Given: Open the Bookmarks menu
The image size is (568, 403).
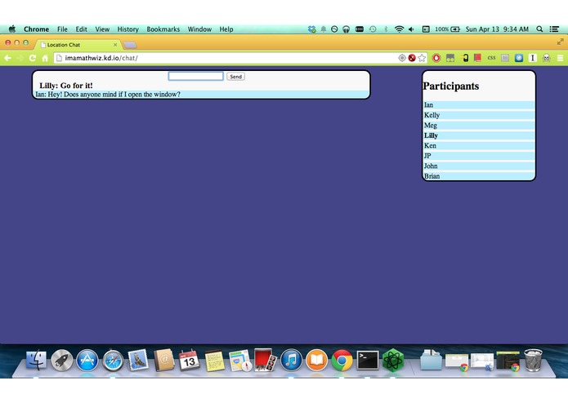Looking at the screenshot, I should tap(163, 29).
